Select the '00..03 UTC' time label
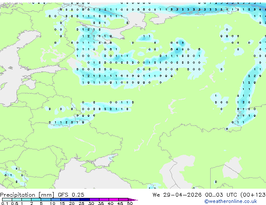The width and height of the screenshot is (266, 205). click(x=221, y=195)
